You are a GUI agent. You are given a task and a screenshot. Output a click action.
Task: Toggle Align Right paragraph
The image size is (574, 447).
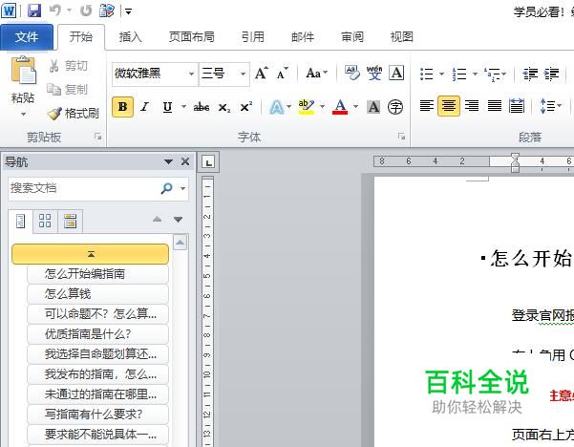(472, 106)
